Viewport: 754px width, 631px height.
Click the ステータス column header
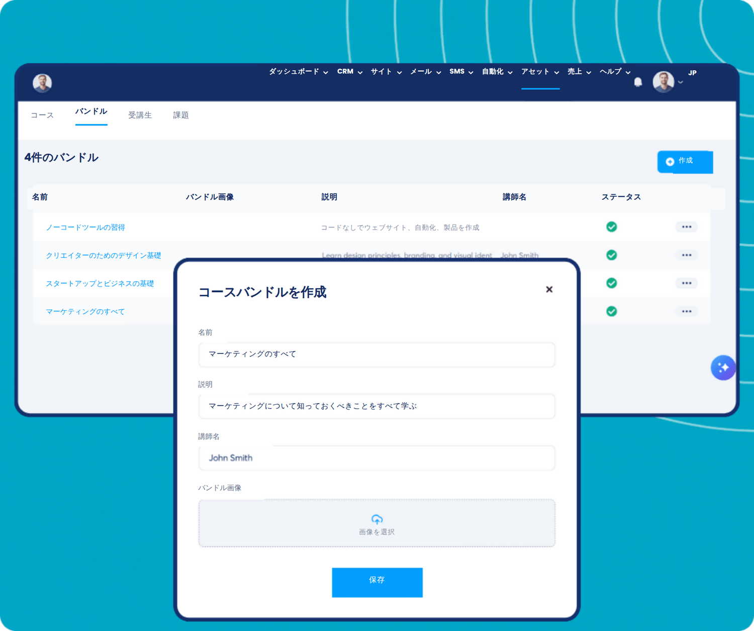pos(621,197)
